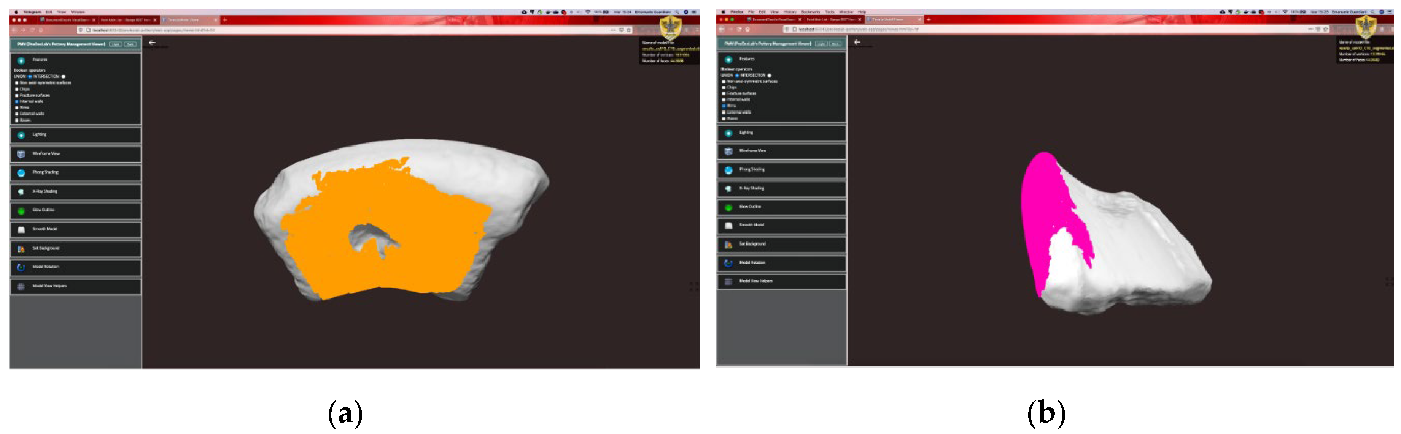Click the Dark theme button in right viewer header
Image resolution: width=1401 pixels, height=434 pixels.
835,43
